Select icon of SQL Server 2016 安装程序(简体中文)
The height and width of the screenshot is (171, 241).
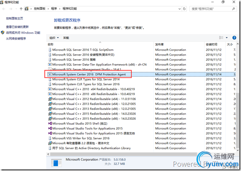50,55
